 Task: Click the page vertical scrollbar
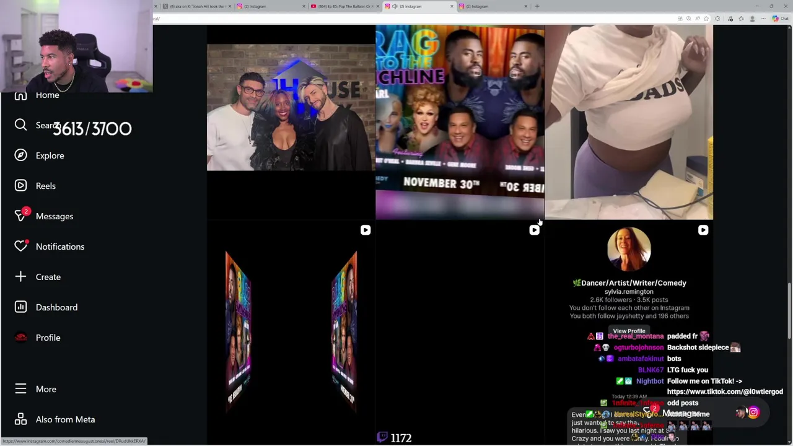pyautogui.click(x=789, y=310)
